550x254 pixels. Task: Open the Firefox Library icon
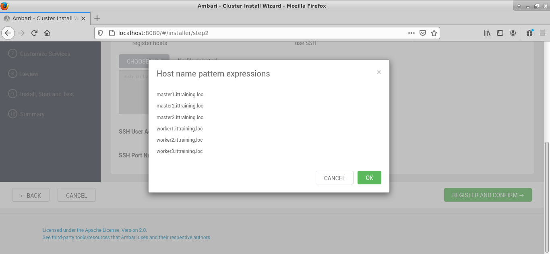tap(487, 33)
